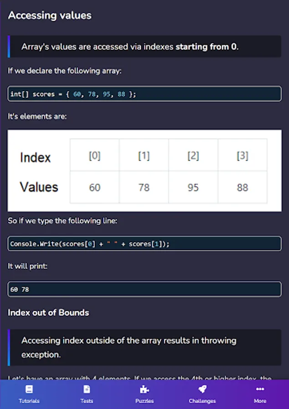Click the 'starting from 0' note box
This screenshot has height=409, width=289.
(x=144, y=46)
